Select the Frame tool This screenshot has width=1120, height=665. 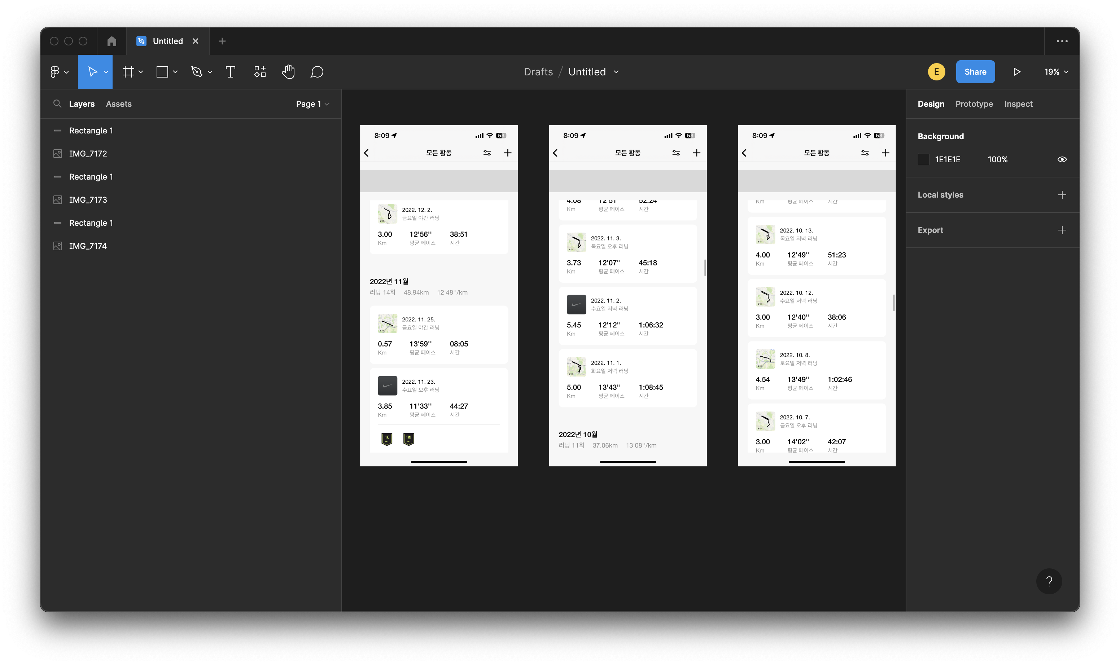[128, 72]
